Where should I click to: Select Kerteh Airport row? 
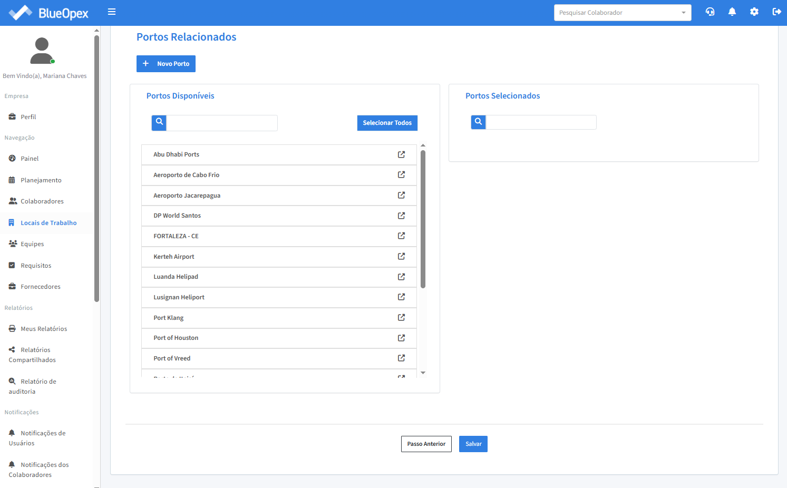coord(279,257)
